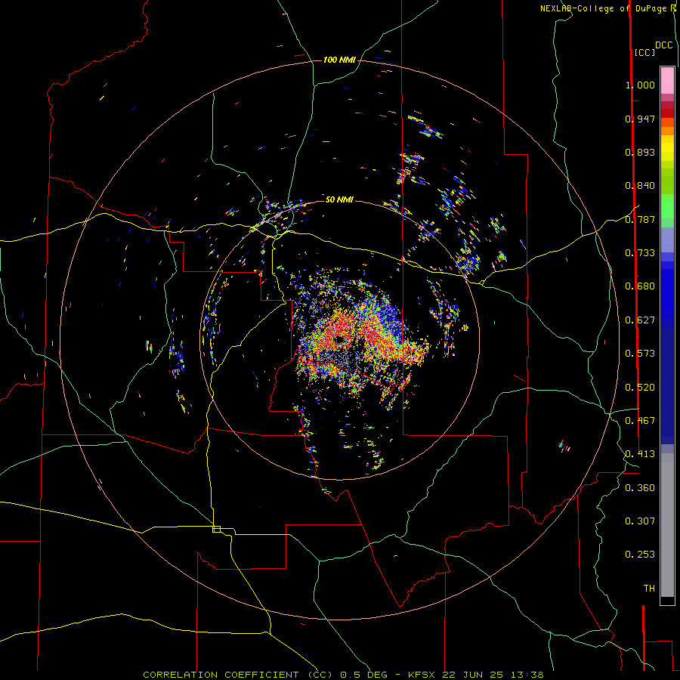Image resolution: width=680 pixels, height=680 pixels.
Task: Click the 0.627 scale value
Action: click(640, 320)
